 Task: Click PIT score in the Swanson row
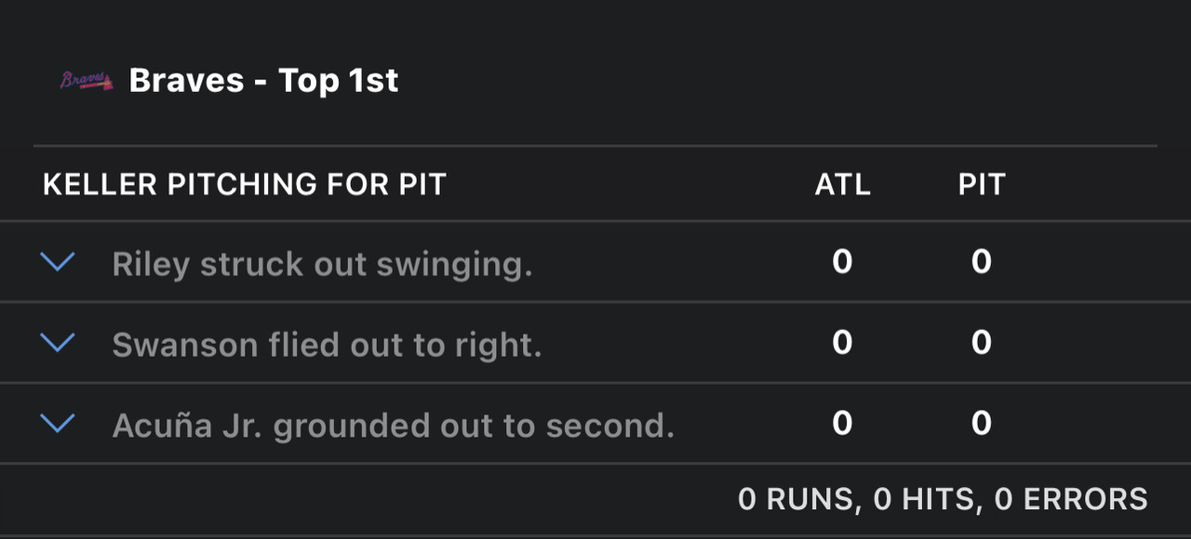point(982,343)
